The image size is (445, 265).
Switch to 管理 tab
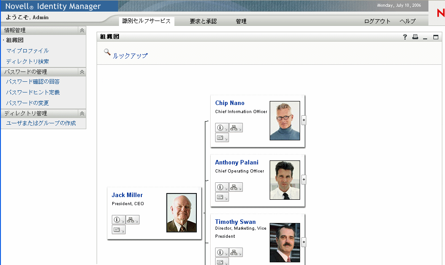click(x=241, y=21)
